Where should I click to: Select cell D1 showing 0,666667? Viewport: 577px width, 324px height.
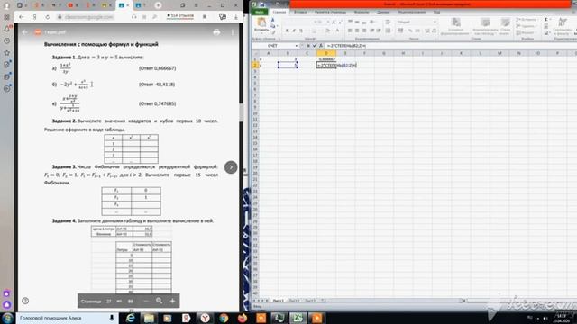point(326,59)
